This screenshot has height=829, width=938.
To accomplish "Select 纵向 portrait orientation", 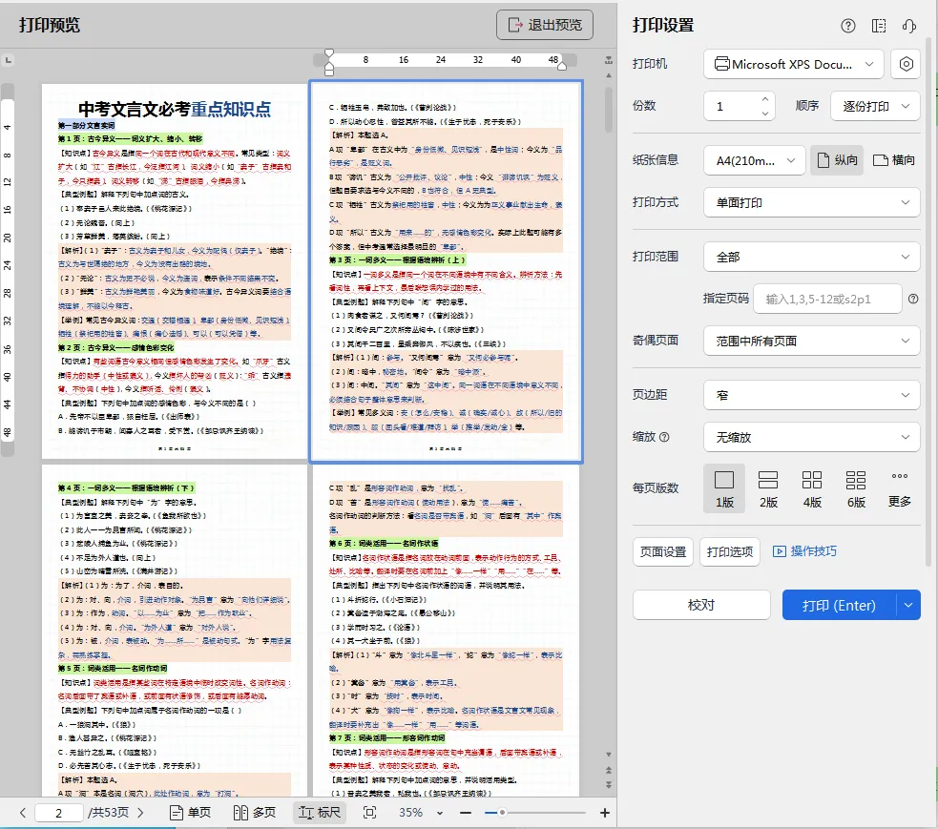I will 837,160.
